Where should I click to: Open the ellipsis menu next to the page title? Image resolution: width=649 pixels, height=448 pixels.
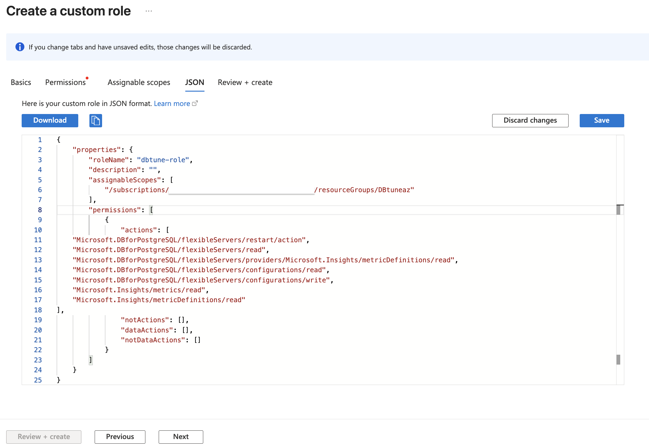[x=149, y=11]
